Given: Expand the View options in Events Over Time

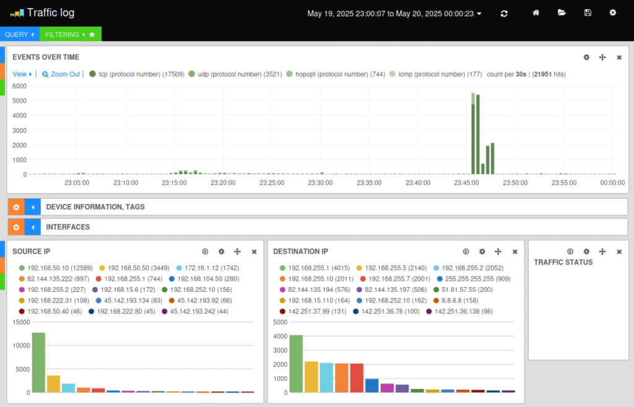Looking at the screenshot, I should 22,74.
